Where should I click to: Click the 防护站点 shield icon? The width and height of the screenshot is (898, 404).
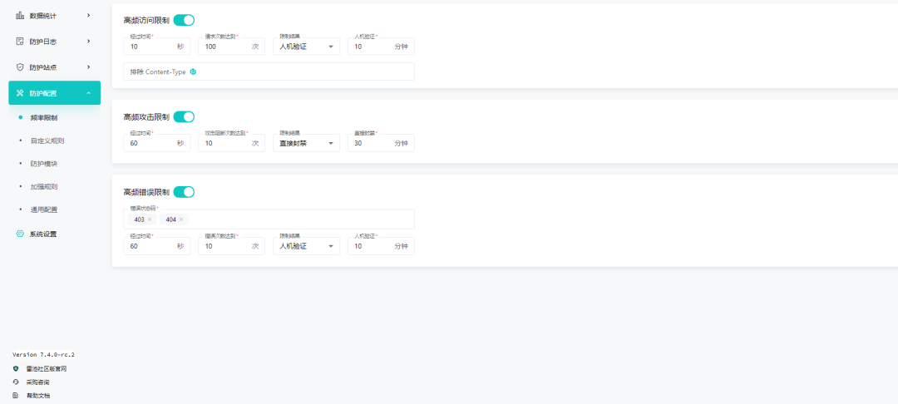click(20, 67)
